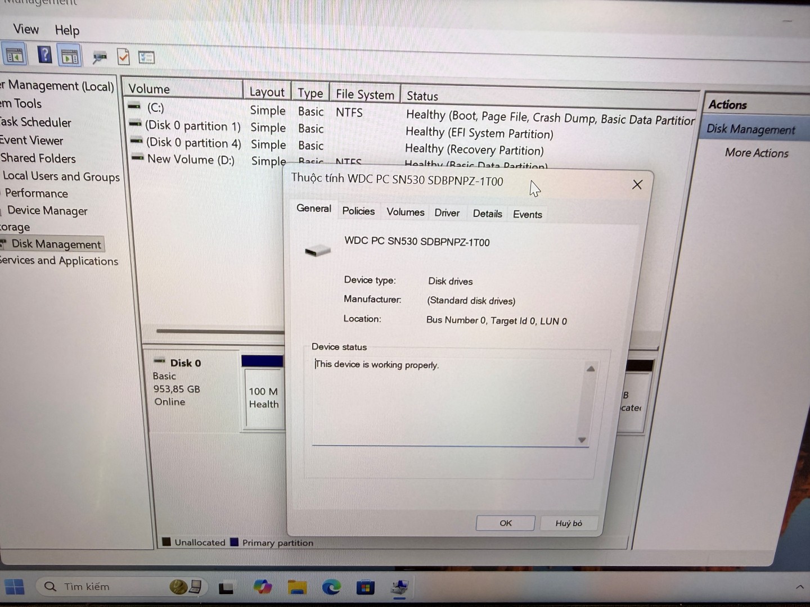Open File Explorer from the taskbar
The height and width of the screenshot is (607, 810).
pos(296,587)
